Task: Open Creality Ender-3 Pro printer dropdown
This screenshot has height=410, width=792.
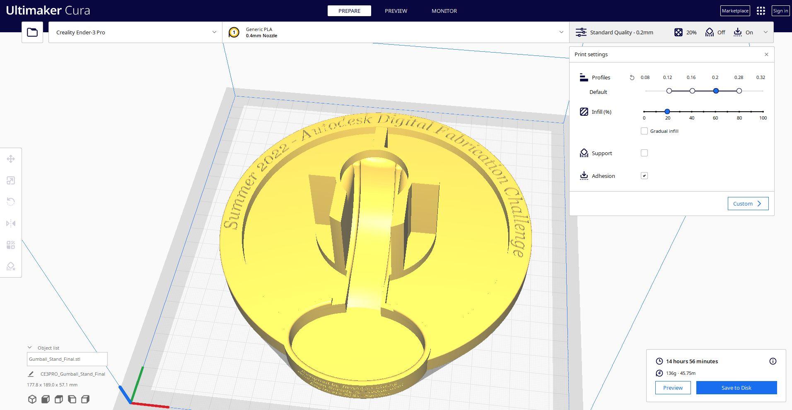Action: coord(135,32)
